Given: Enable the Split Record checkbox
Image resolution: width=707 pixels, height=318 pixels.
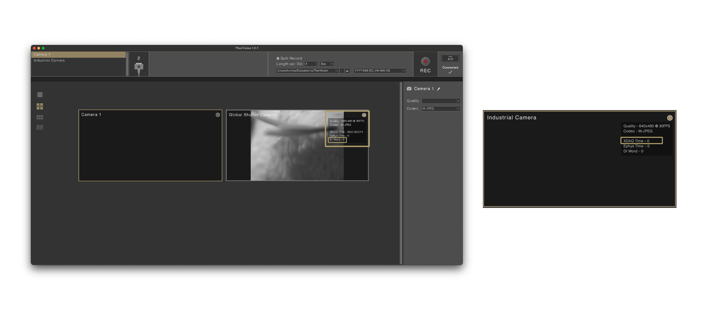Looking at the screenshot, I should click(278, 58).
